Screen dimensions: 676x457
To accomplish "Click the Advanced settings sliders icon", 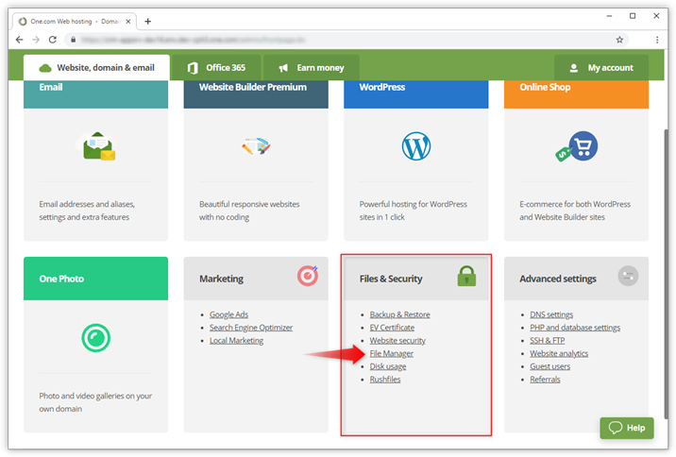I will pyautogui.click(x=628, y=276).
